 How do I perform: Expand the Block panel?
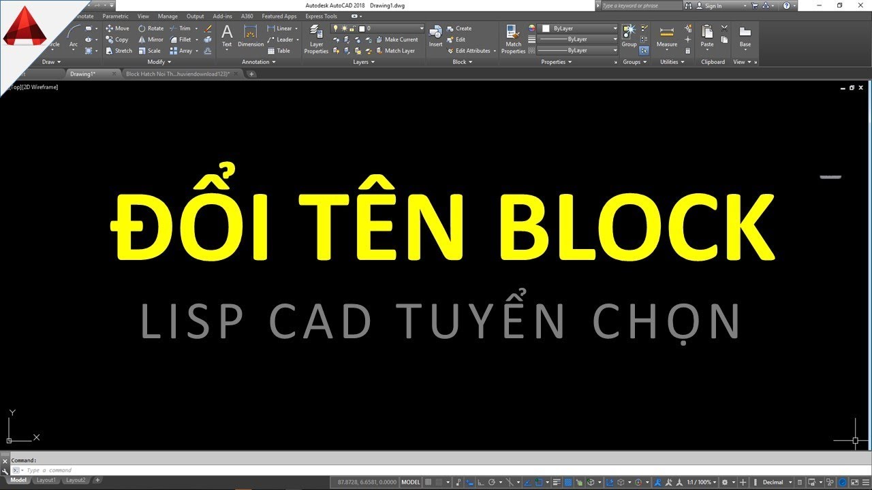[462, 62]
